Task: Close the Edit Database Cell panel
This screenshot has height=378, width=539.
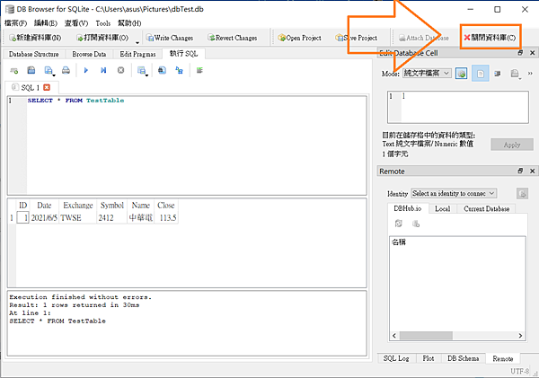Action: [532, 53]
